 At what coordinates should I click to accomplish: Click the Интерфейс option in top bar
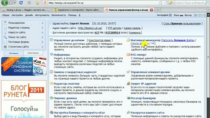pyautogui.click(x=164, y=15)
